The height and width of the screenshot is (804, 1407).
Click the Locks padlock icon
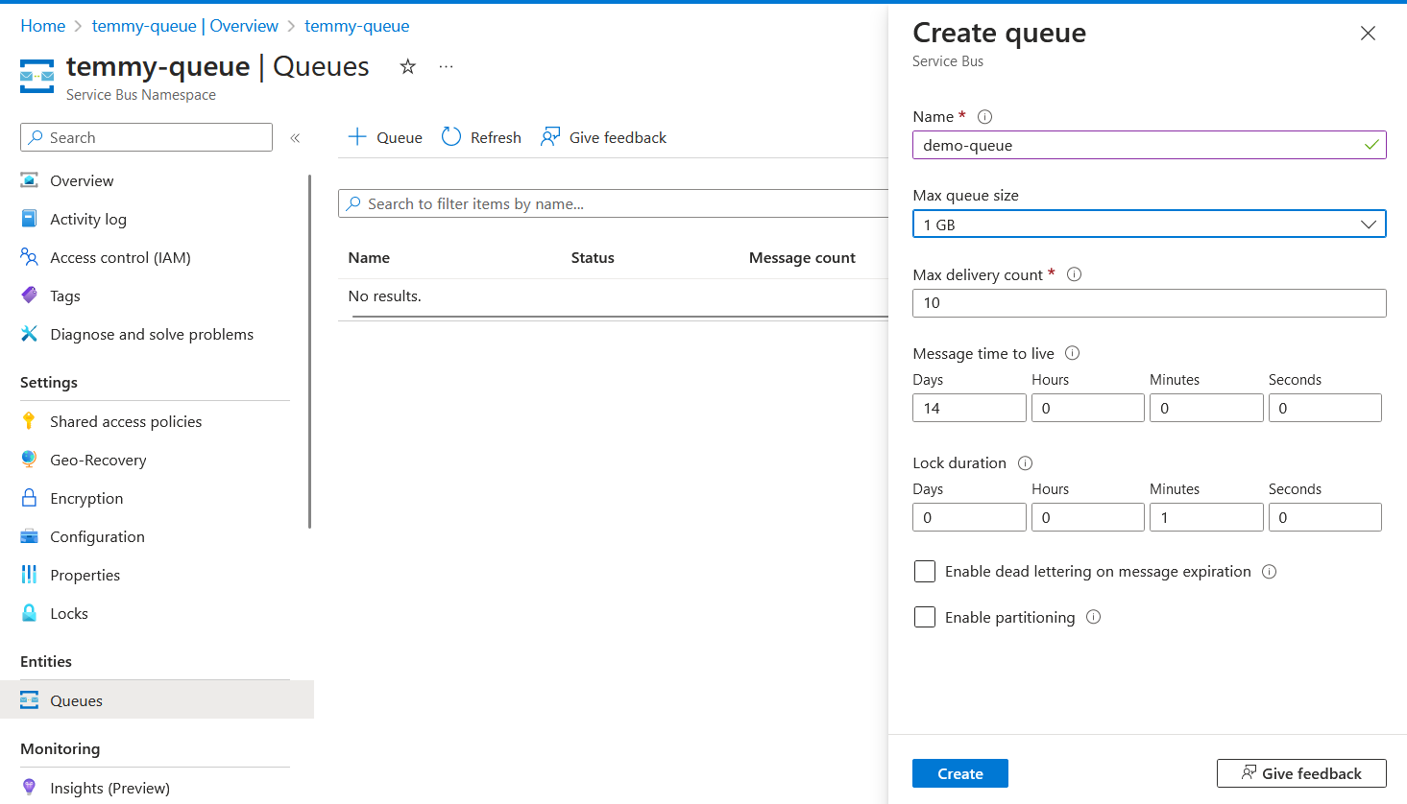(x=30, y=613)
